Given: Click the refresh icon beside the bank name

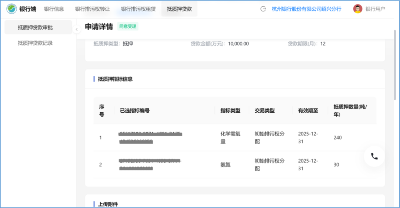Looking at the screenshot, I should [x=263, y=9].
